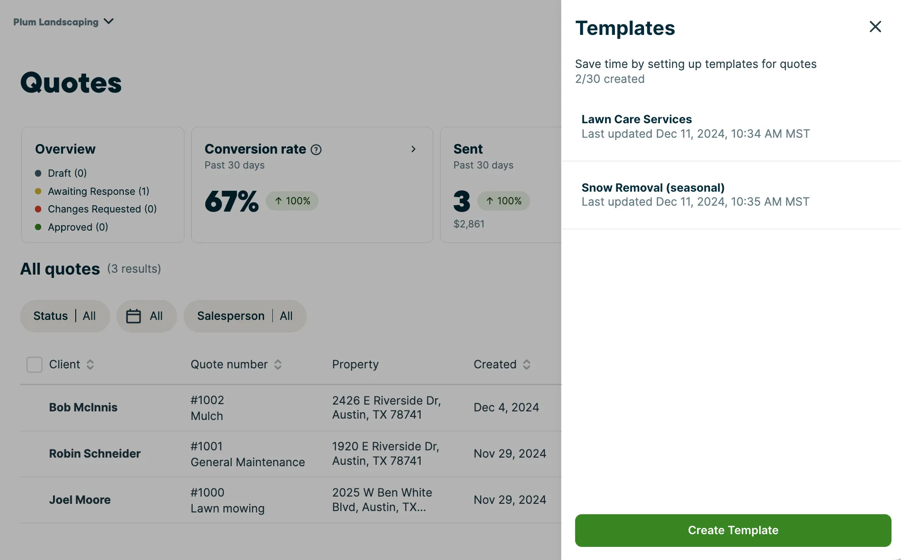901x560 pixels.
Task: Open Joel Moore quote row
Action: coord(291,500)
